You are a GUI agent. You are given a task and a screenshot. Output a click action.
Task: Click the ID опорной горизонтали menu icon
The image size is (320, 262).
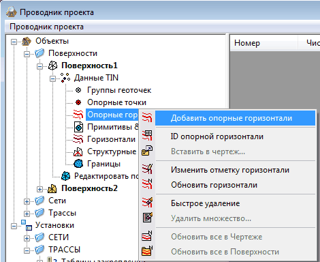(x=147, y=136)
